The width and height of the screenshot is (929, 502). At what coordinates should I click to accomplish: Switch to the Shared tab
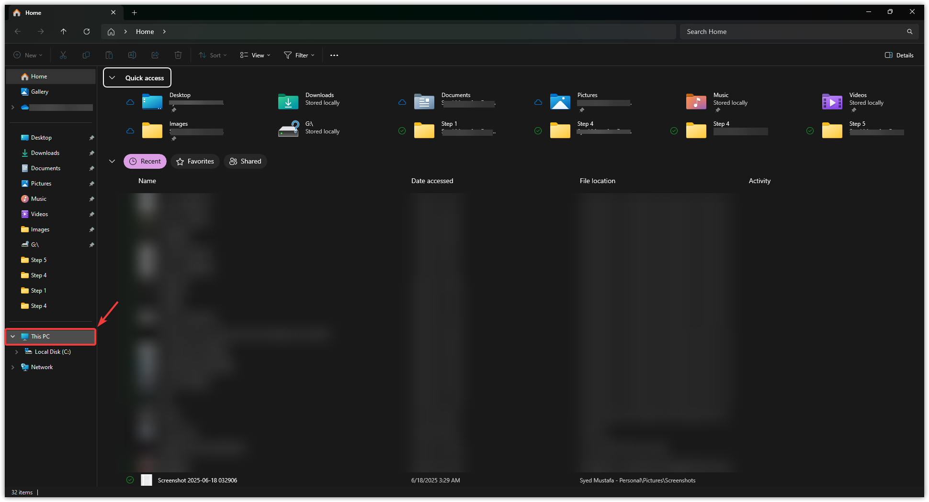pyautogui.click(x=245, y=162)
